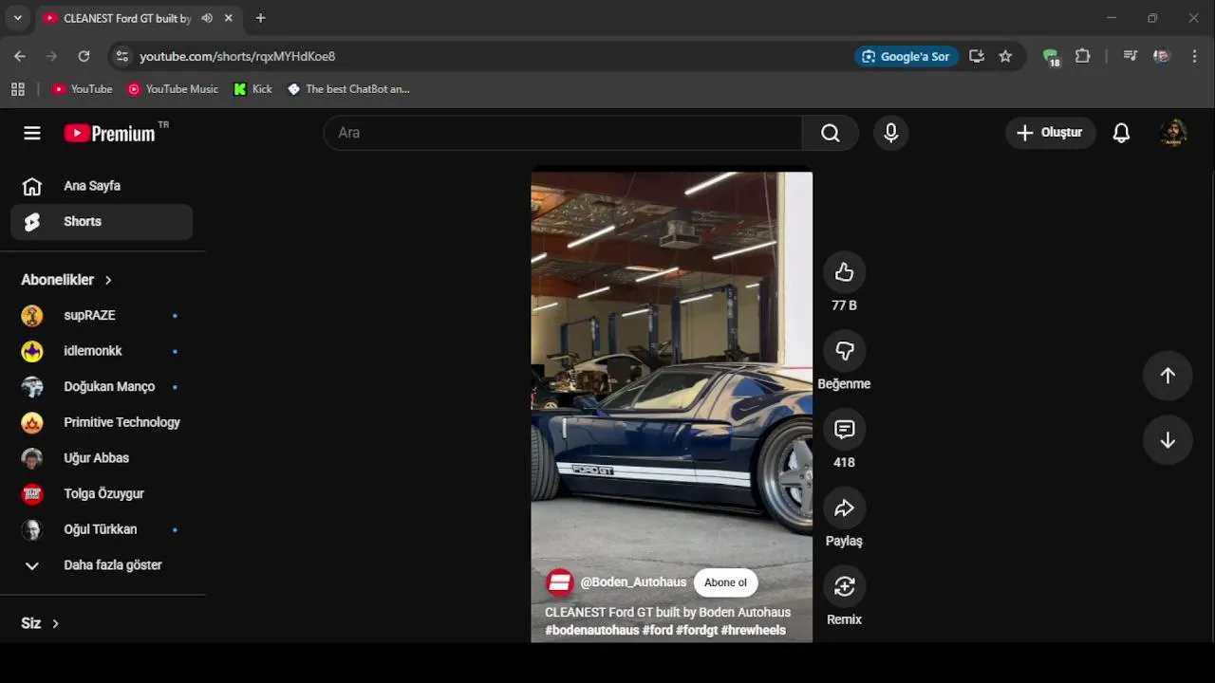Screen dimensions: 1215x683
Task: Click the install app icon in address bar
Action: coord(977,56)
